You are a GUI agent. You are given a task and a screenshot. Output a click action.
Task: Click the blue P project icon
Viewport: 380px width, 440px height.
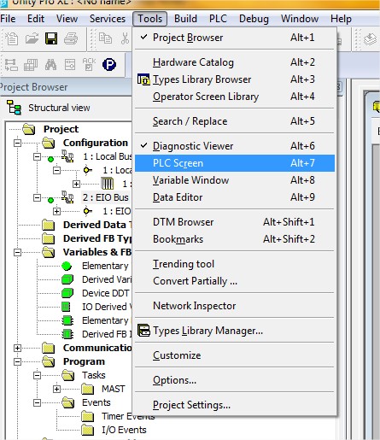coord(109,65)
